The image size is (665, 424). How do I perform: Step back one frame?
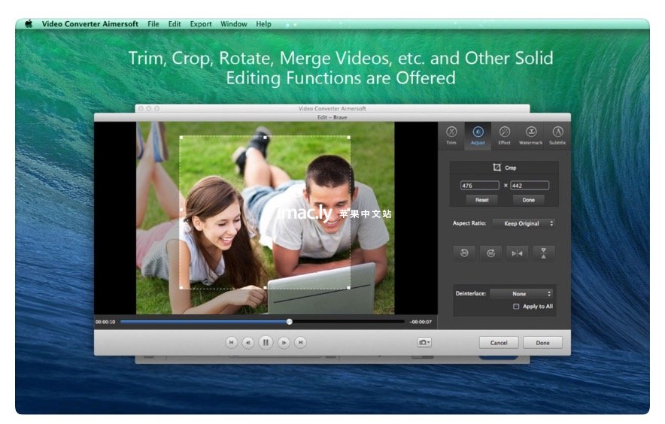248,342
